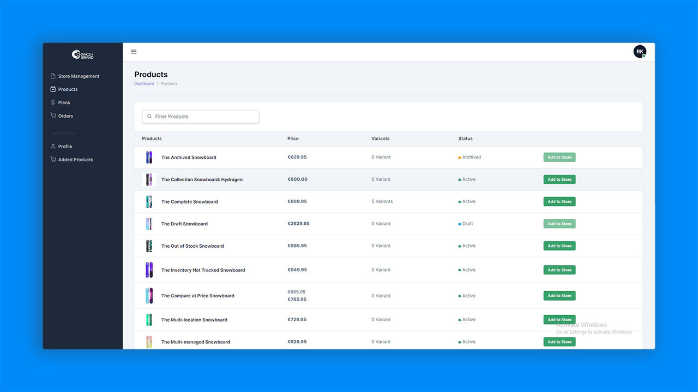Toggle the hamburger menu icon
The height and width of the screenshot is (392, 698).
134,52
